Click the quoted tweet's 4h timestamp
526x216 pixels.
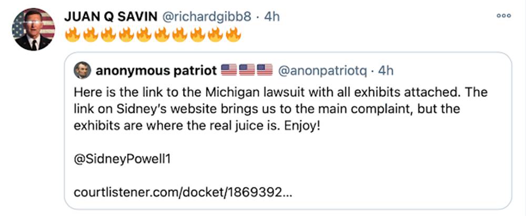coord(386,70)
